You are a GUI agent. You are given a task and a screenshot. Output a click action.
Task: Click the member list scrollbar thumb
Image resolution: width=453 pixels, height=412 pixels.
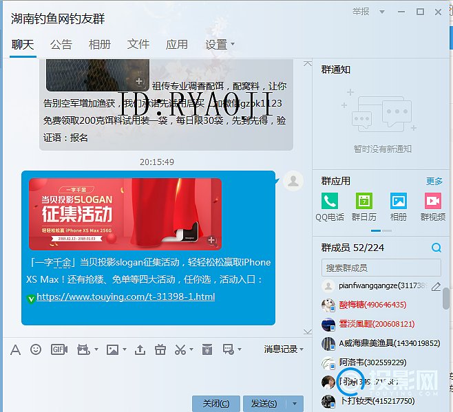click(446, 299)
